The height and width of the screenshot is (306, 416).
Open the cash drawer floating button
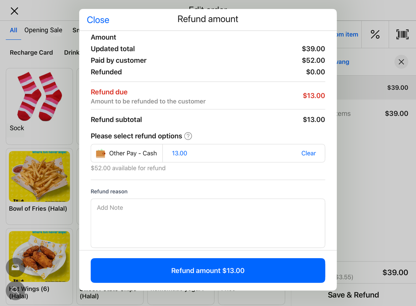click(x=15, y=267)
